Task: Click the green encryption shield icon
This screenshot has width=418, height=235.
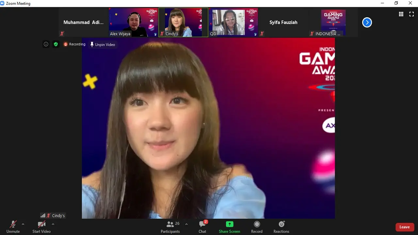Action: tap(56, 44)
